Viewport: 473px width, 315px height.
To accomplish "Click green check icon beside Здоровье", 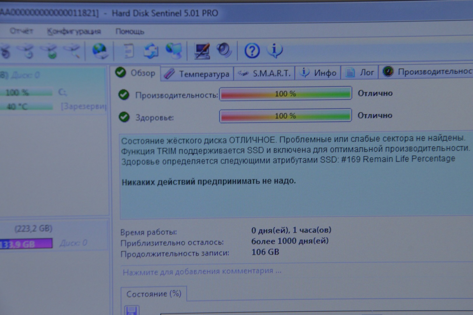I will [x=124, y=117].
